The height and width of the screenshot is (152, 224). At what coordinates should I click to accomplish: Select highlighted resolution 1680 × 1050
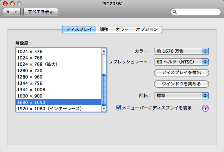[59, 102]
